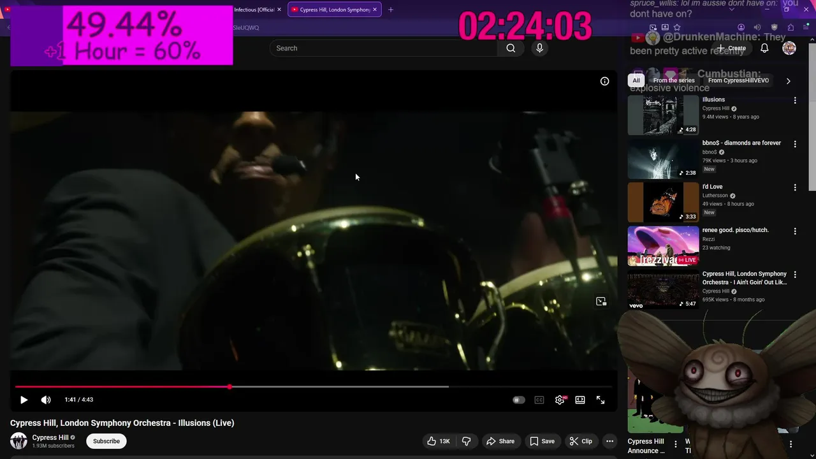
Task: Mute the video with the volume icon
Action: point(46,400)
